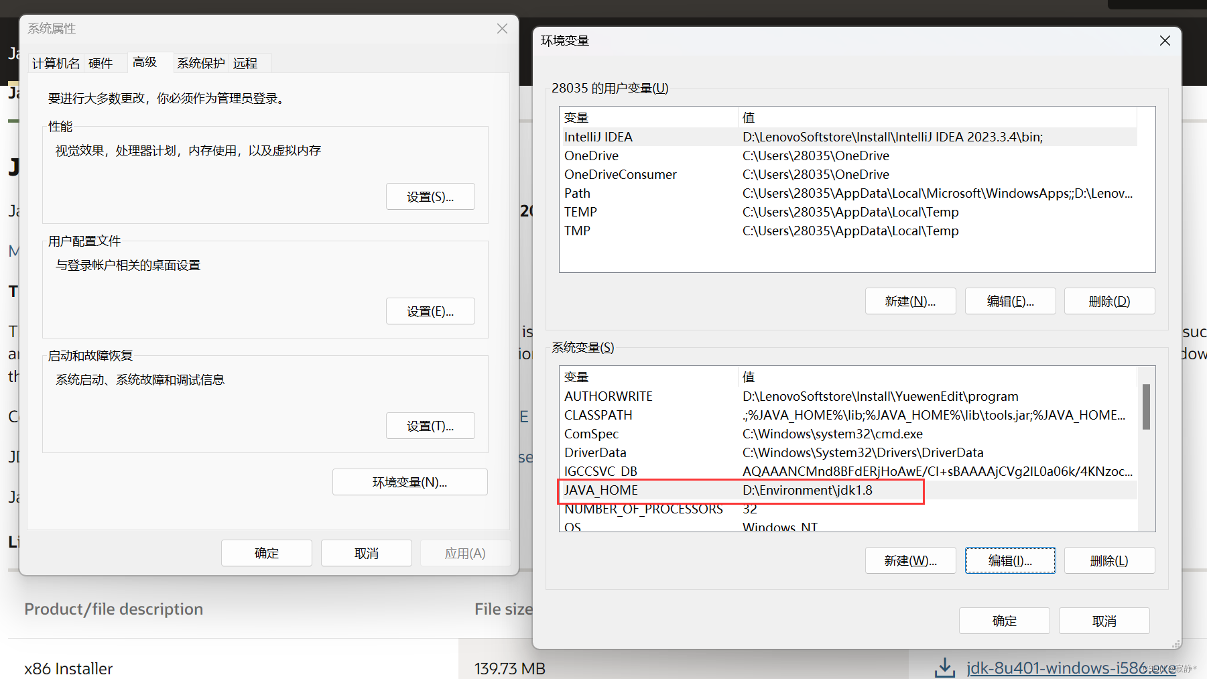The height and width of the screenshot is (679, 1207).
Task: Open jdk-8u401-windows-i586.exe download link in browser
Action: click(x=1071, y=668)
